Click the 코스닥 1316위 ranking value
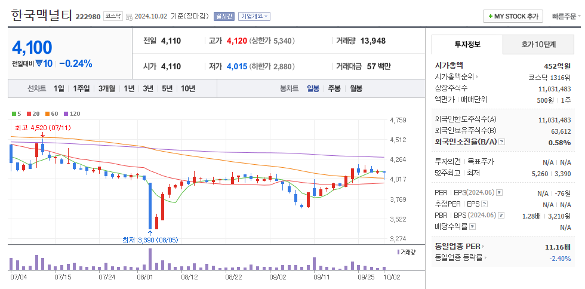Viewport: 585px width, 289px height. pyautogui.click(x=550, y=77)
